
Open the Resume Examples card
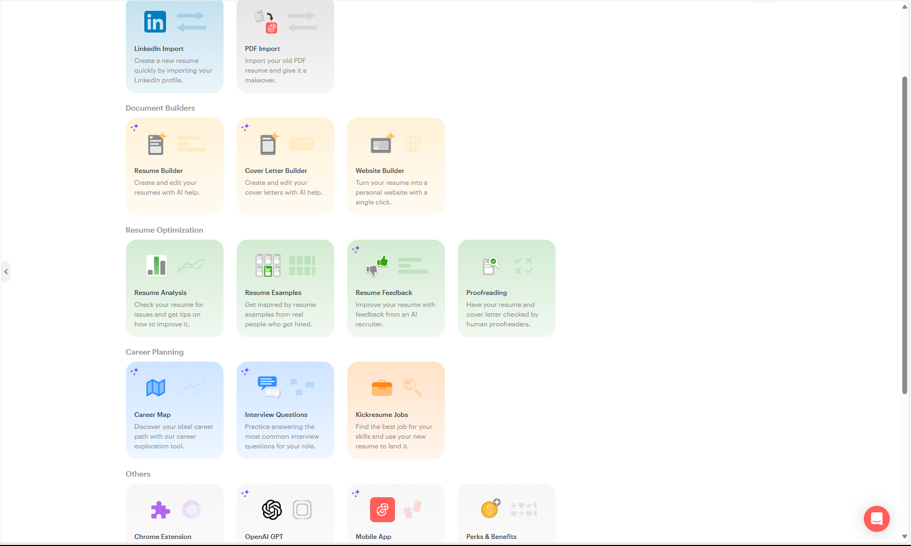coord(285,288)
